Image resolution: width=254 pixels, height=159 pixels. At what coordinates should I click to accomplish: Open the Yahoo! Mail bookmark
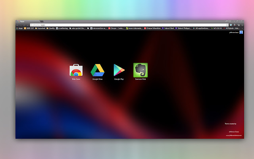168,28
